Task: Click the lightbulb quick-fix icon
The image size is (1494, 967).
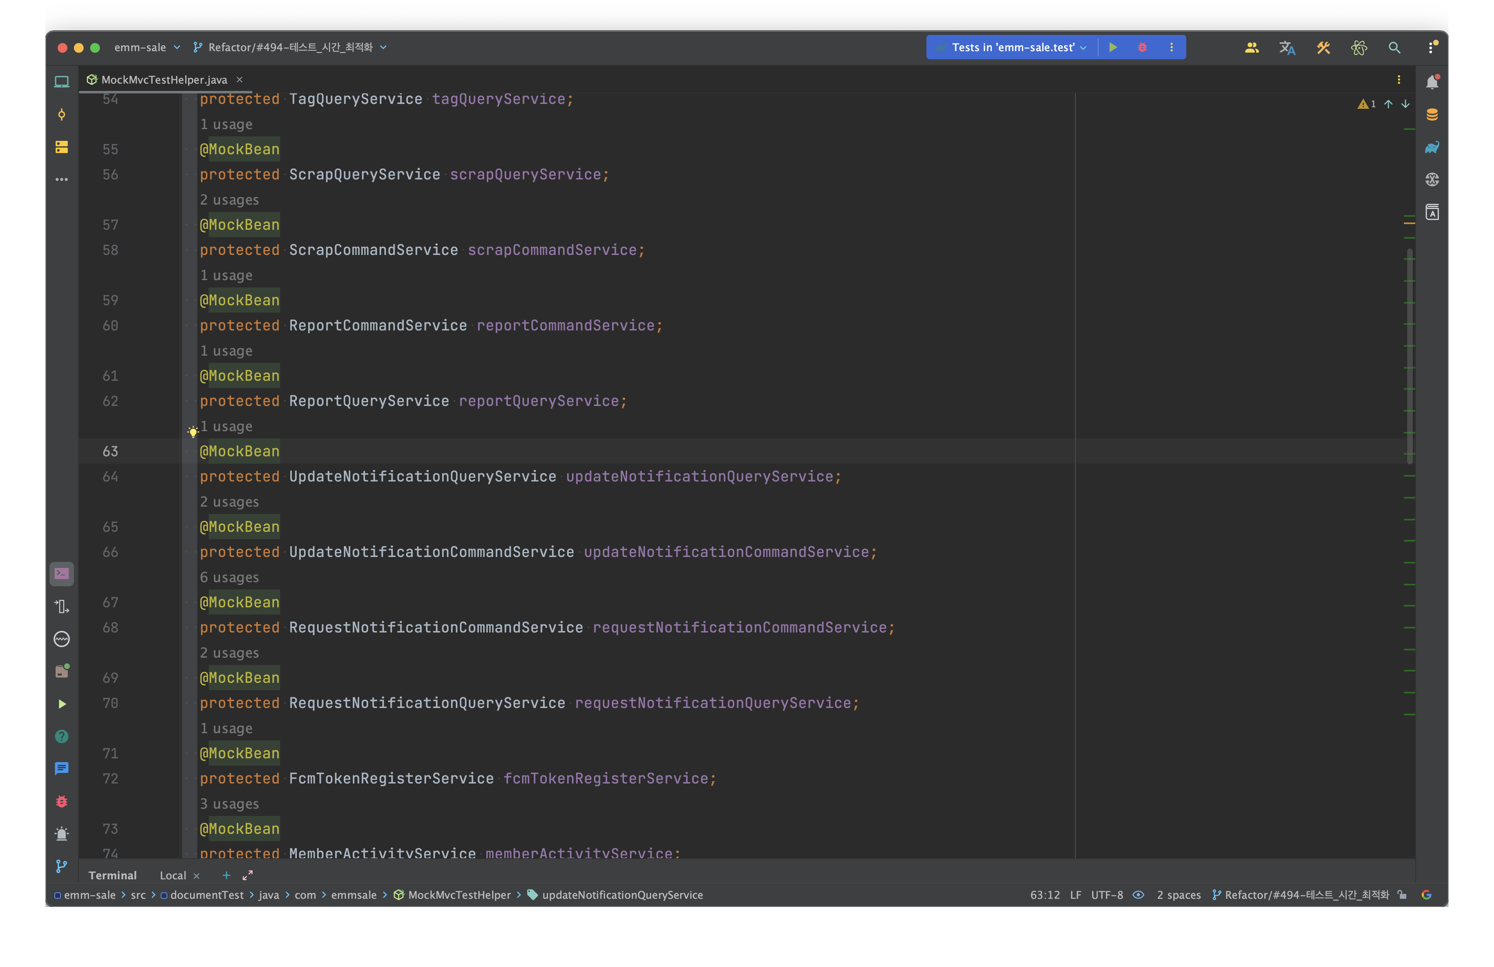Action: click(193, 432)
